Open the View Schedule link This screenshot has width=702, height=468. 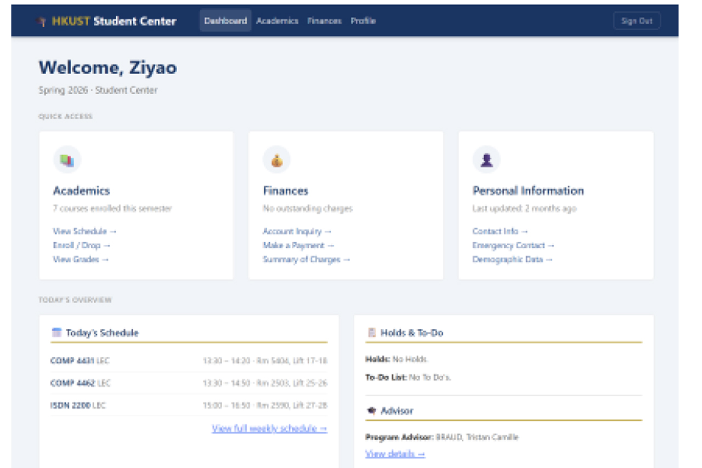point(85,231)
